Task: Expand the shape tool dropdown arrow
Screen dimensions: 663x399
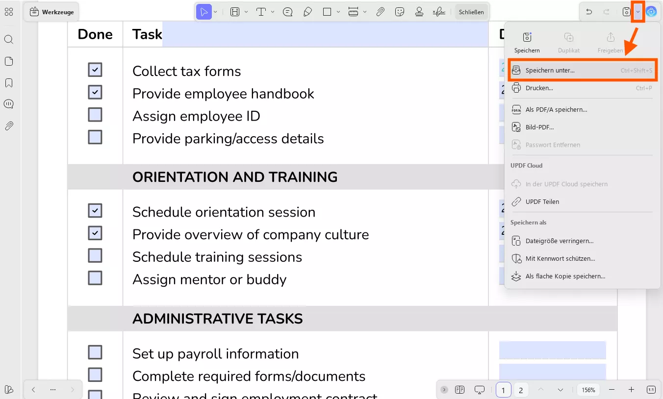Action: tap(338, 12)
